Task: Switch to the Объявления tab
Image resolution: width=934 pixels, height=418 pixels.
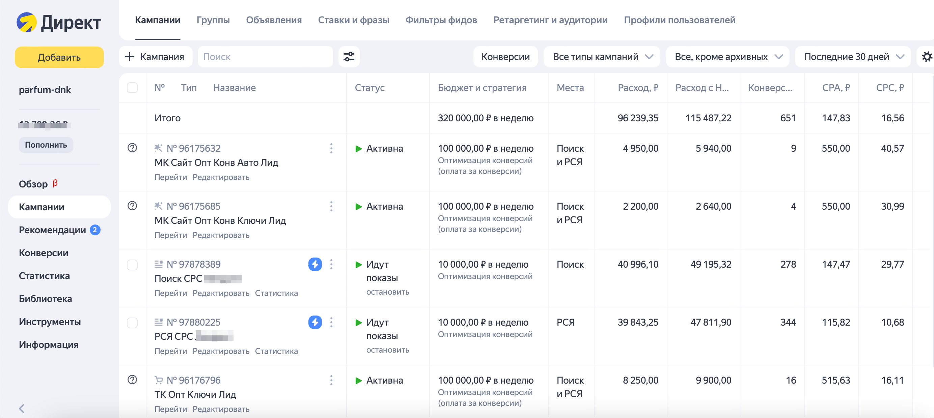Action: [x=274, y=20]
